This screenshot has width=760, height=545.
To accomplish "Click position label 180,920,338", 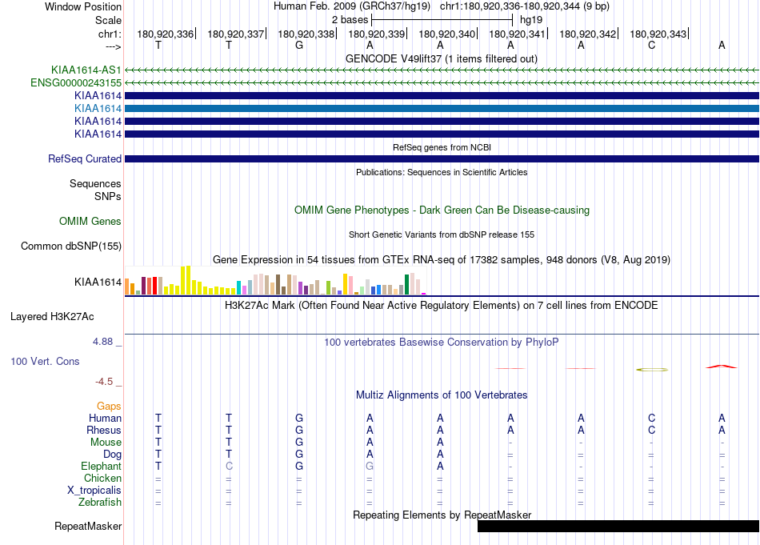I will coord(306,34).
